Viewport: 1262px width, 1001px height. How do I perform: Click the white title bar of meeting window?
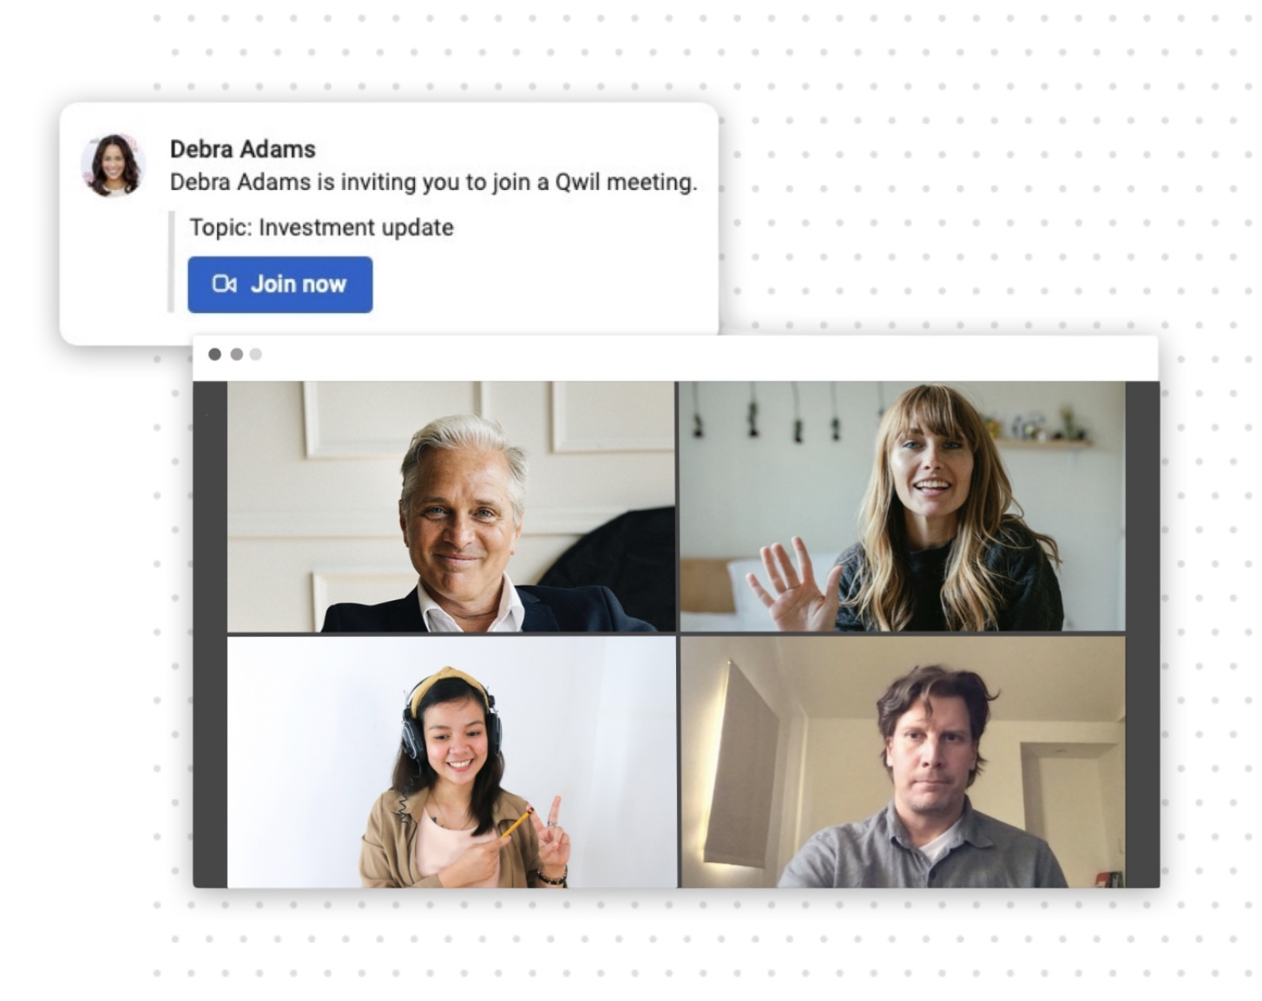[675, 358]
